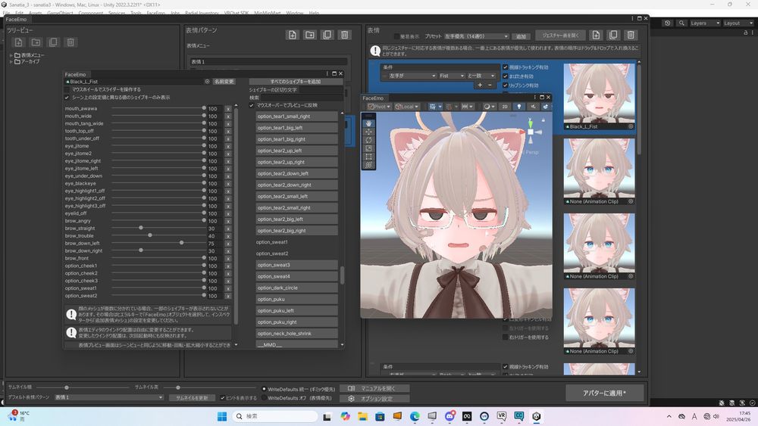Viewport: 758px width, 426px height.
Task: Toggle 簡易表示 checkbox
Action: tap(396, 36)
